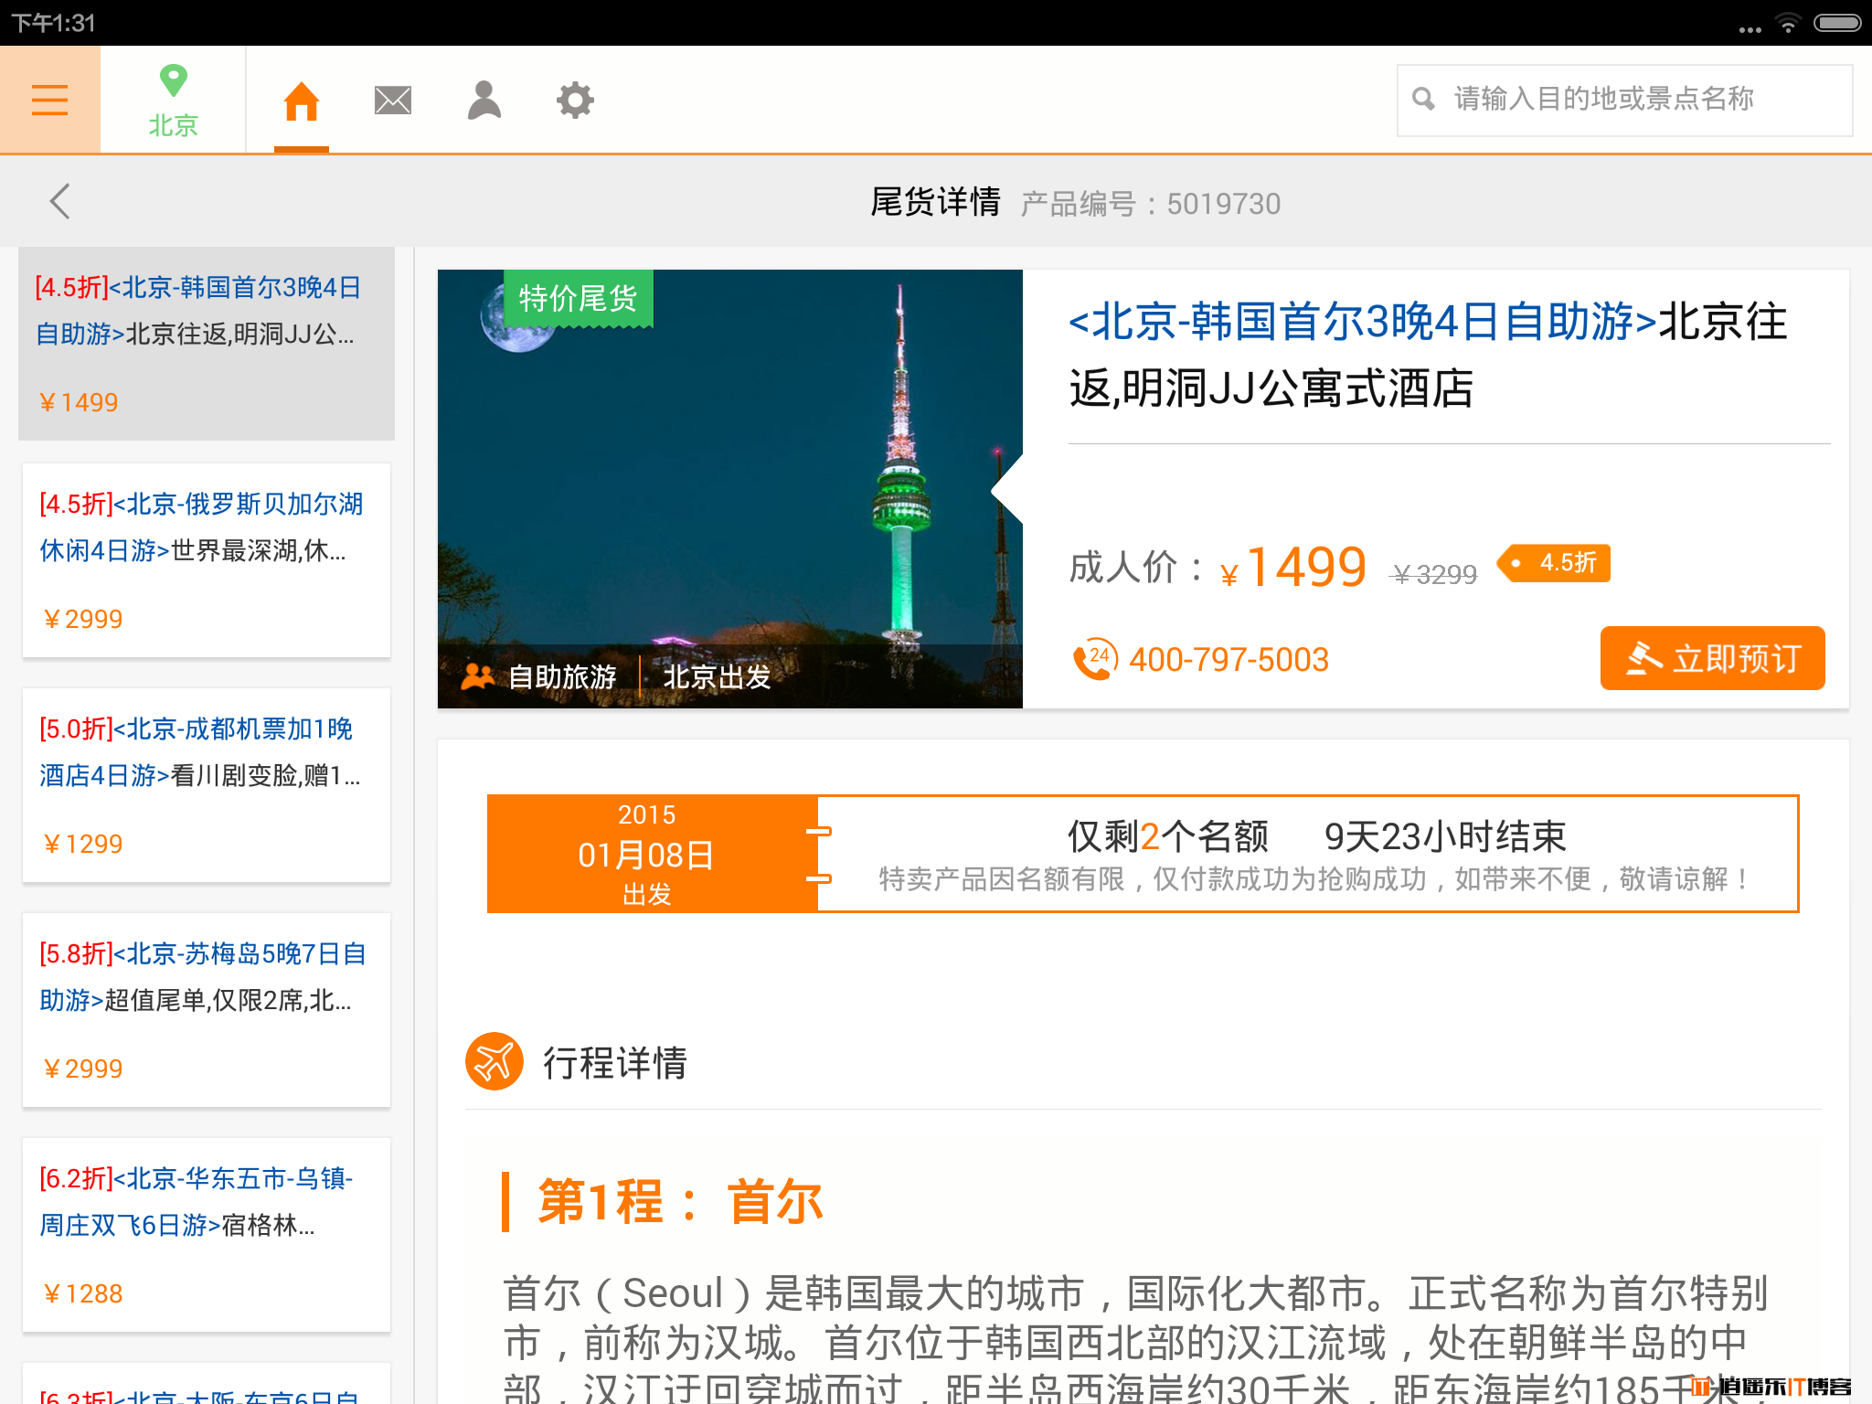Tap the ¥1288 price on 华东五市 card
Screen dimensions: 1872x1404
tap(82, 1293)
